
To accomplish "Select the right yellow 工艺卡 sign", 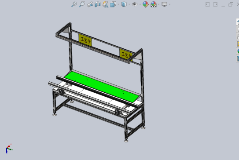I will [125, 55].
